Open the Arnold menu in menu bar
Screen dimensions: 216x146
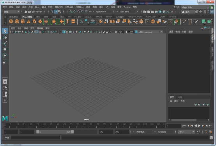pos(127,7)
